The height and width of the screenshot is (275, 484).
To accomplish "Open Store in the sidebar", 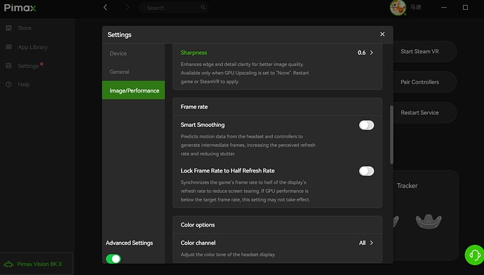I will click(25, 28).
